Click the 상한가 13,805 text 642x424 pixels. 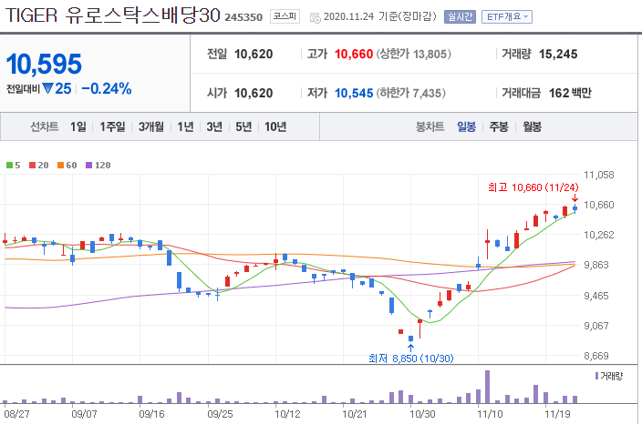pyautogui.click(x=413, y=54)
